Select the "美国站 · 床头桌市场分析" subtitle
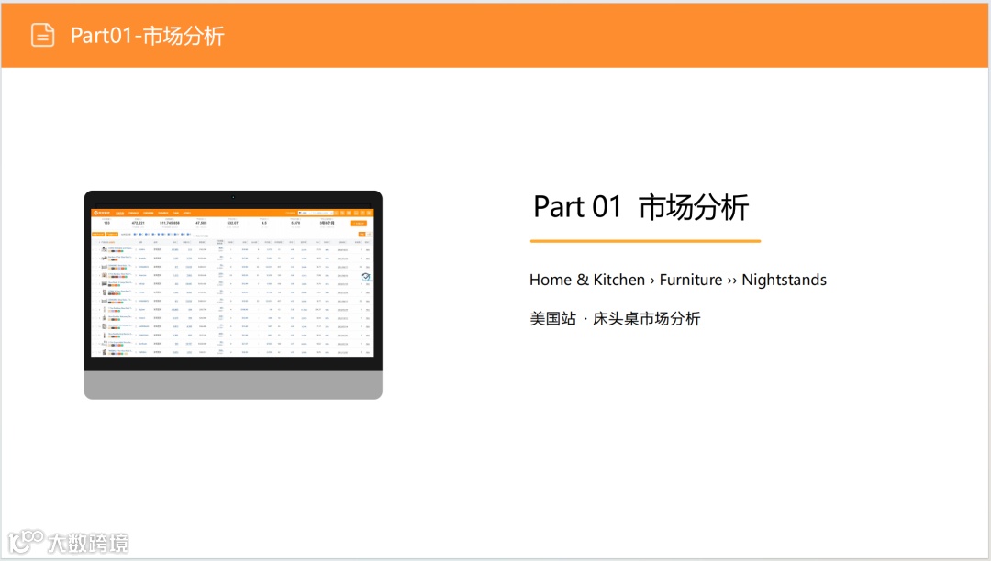The width and height of the screenshot is (991, 561). pos(615,319)
